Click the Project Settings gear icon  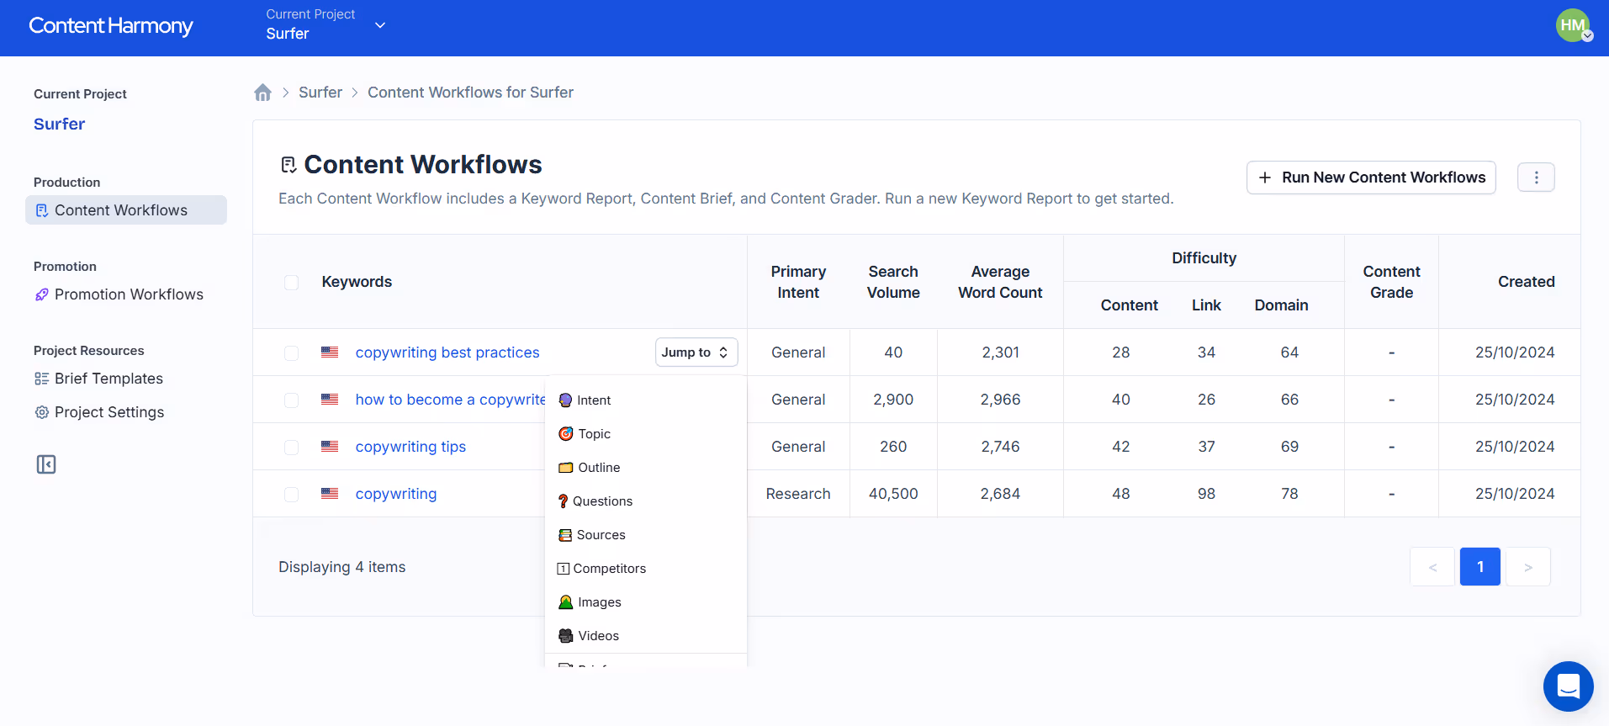pos(42,412)
